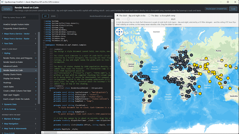The width and height of the screenshot is (239, 134).
Task: Open 'Insert a Layer Under the Labels' sample
Action: tap(19, 99)
